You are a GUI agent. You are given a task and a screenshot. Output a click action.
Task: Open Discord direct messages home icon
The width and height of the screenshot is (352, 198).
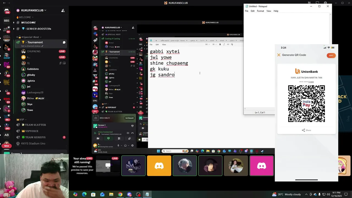pyautogui.click(x=7, y=10)
